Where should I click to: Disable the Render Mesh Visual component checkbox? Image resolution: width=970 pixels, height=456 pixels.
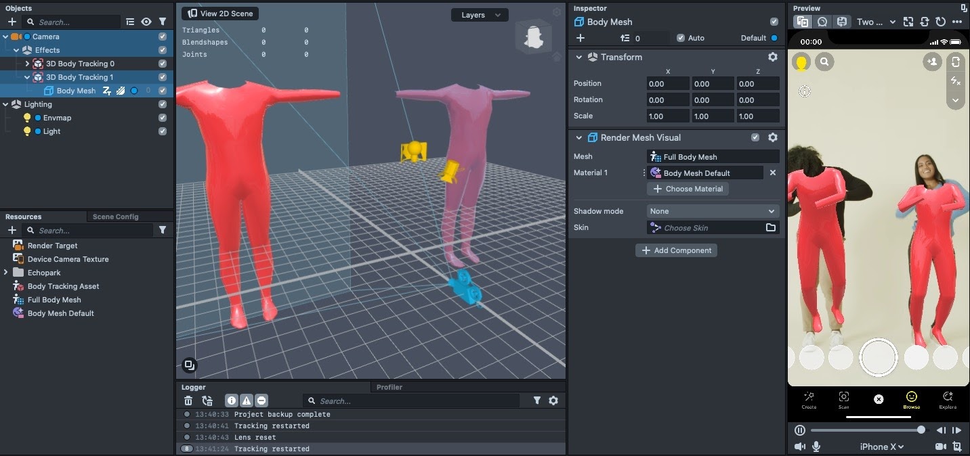point(755,137)
